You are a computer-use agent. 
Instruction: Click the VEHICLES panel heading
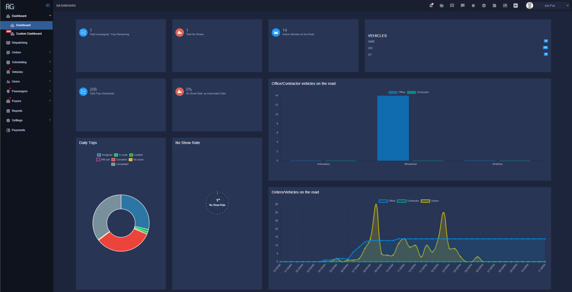(377, 36)
